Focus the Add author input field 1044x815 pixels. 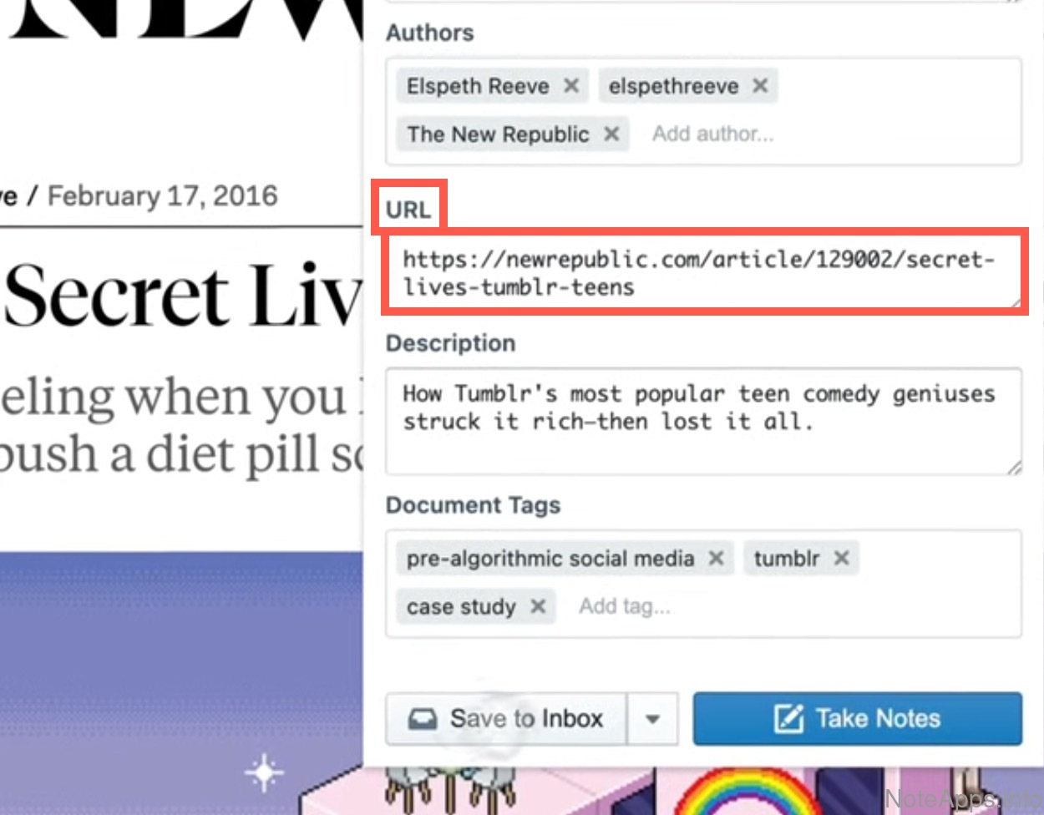(x=712, y=134)
